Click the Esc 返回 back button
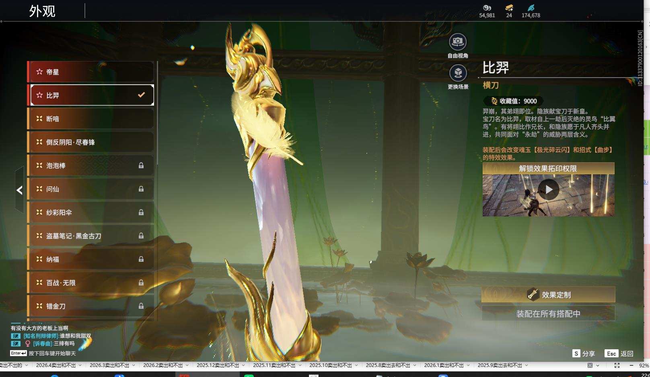Image resolution: width=650 pixels, height=377 pixels. 619,354
